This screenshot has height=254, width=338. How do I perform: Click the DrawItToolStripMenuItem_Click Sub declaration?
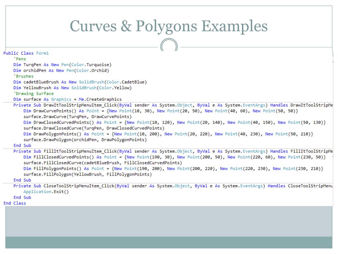click(173, 105)
